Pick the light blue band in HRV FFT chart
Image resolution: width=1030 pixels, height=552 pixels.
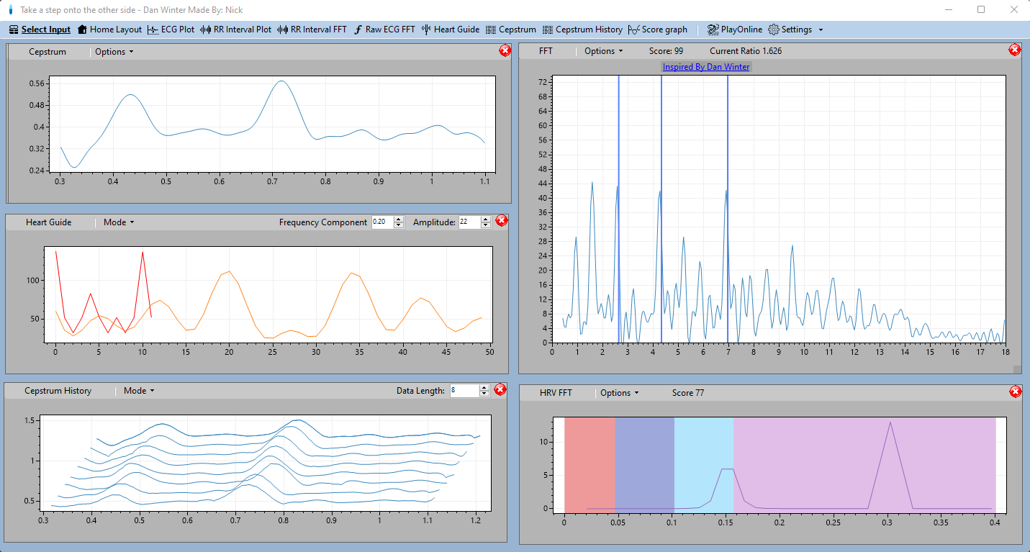(704, 464)
